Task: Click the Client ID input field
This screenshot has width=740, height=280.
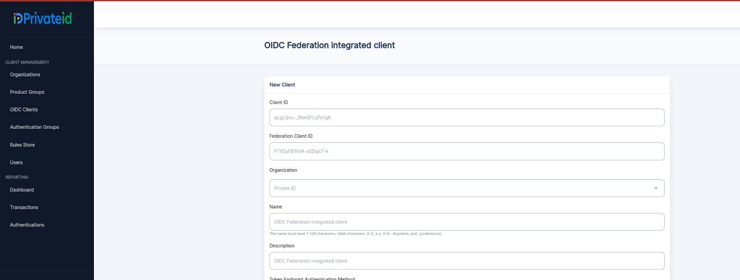Action: (x=467, y=118)
